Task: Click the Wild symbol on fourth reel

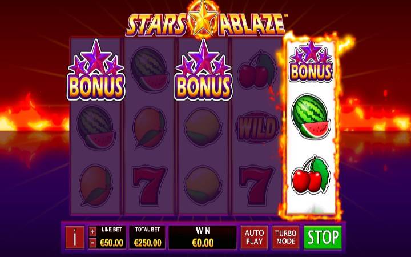Action: (257, 128)
